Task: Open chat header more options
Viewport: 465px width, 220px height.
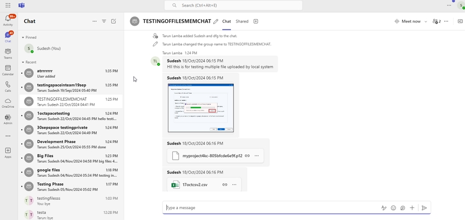Action: 446,21
